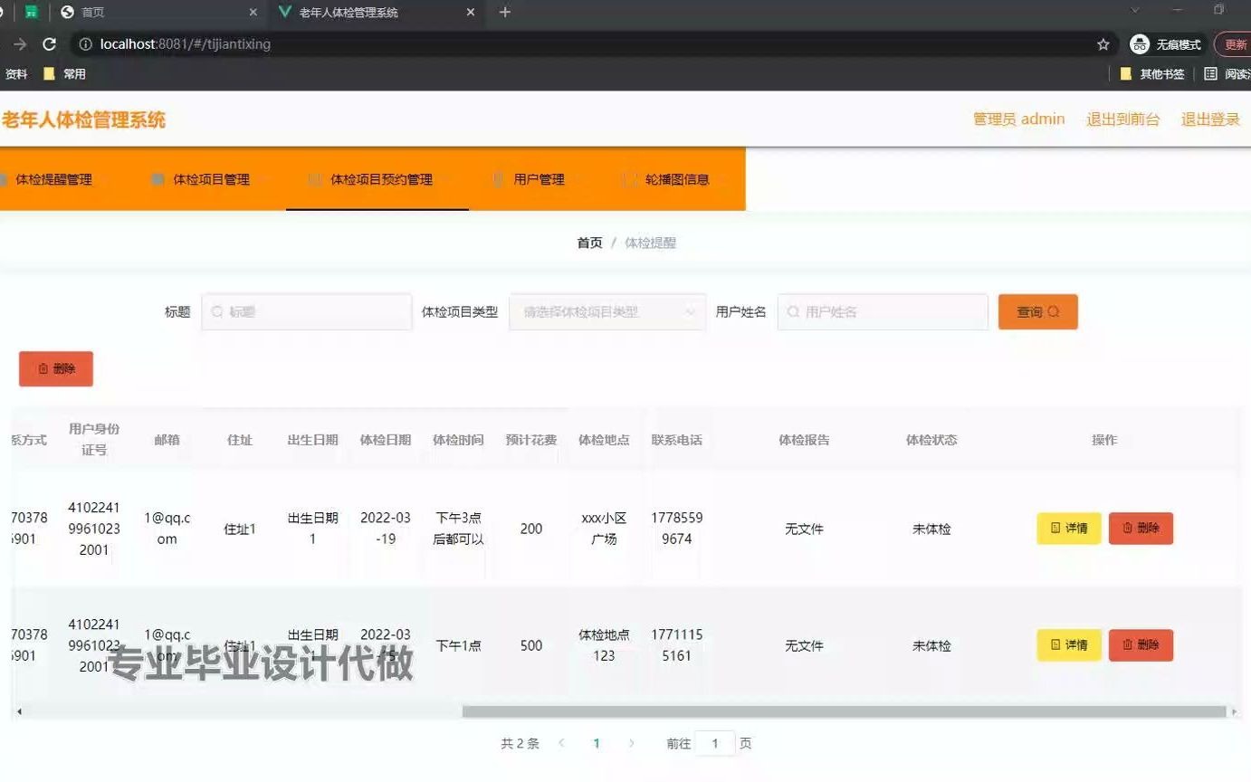Delete the xxx小区广场 row
The image size is (1251, 782).
[x=1141, y=528]
